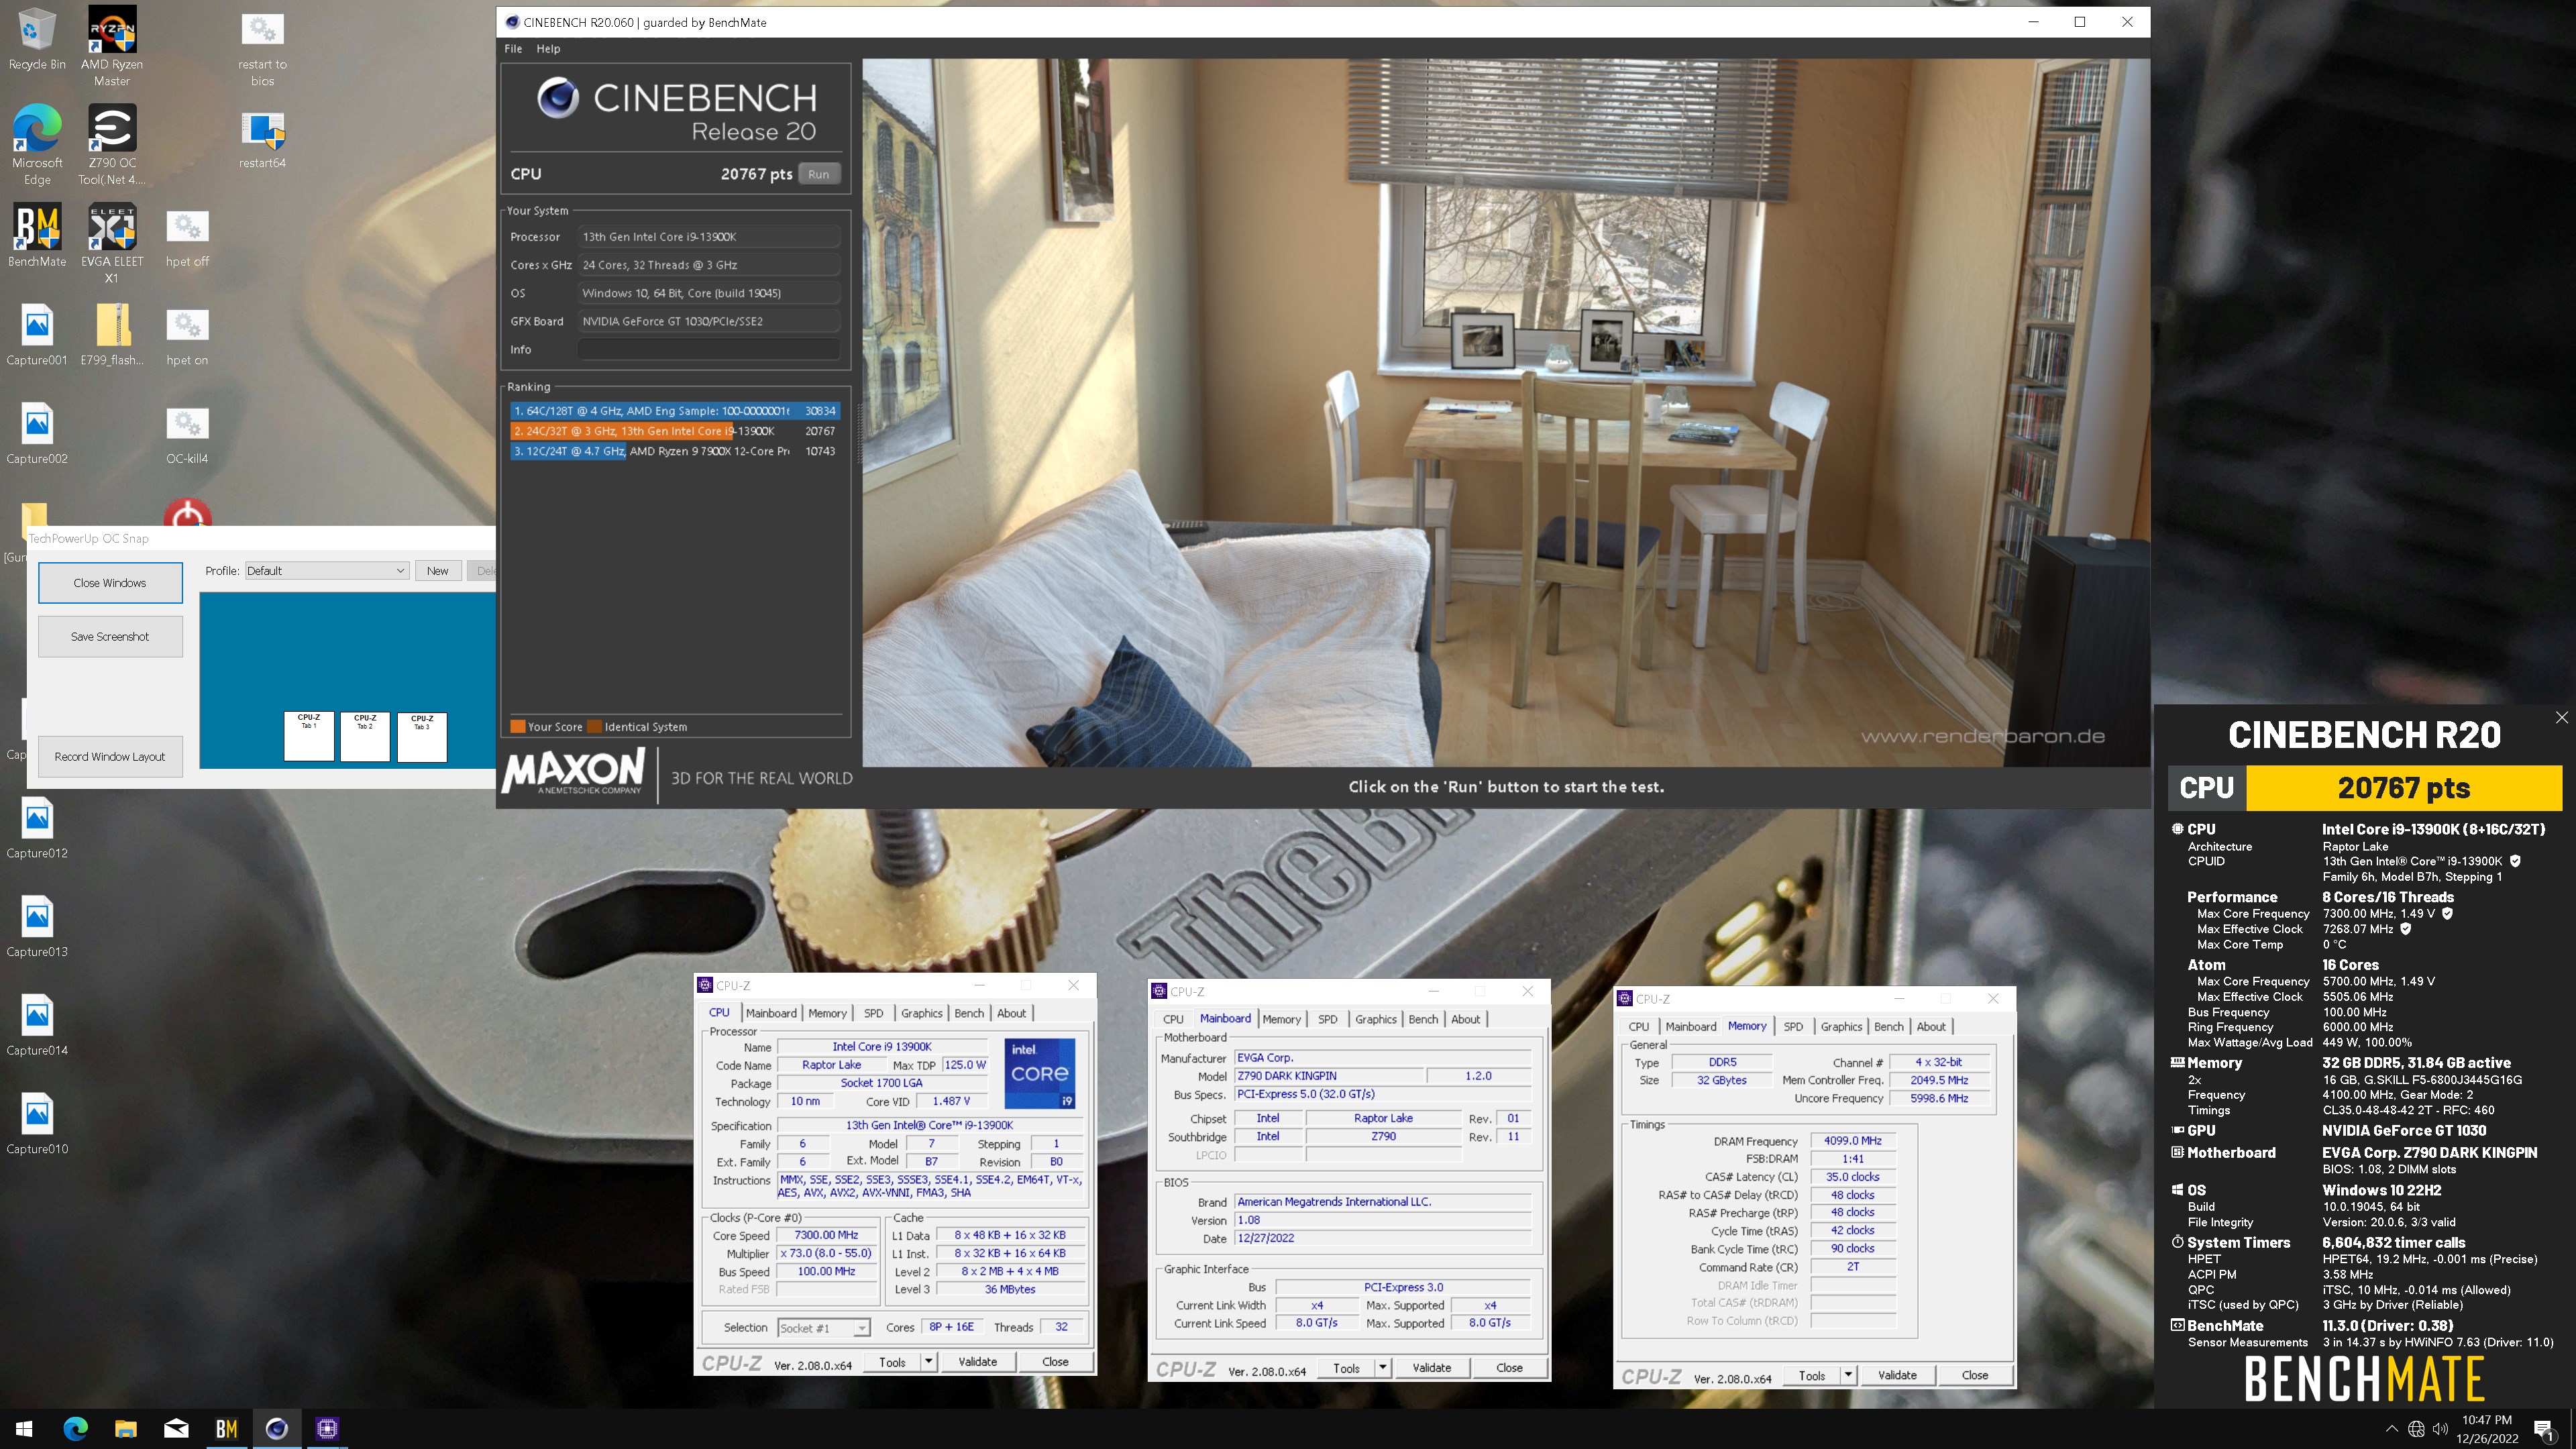
Task: Show hidden system tray icons
Action: tap(2391, 1429)
